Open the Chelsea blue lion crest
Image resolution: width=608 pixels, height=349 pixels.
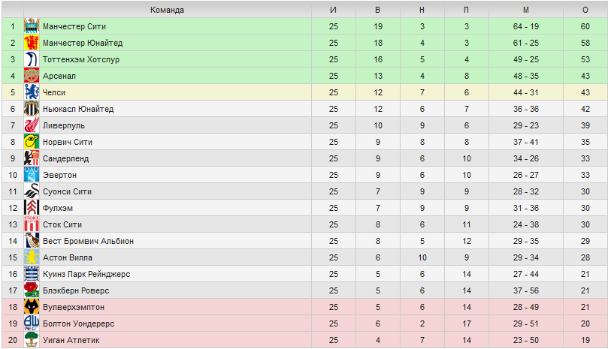[x=32, y=92]
